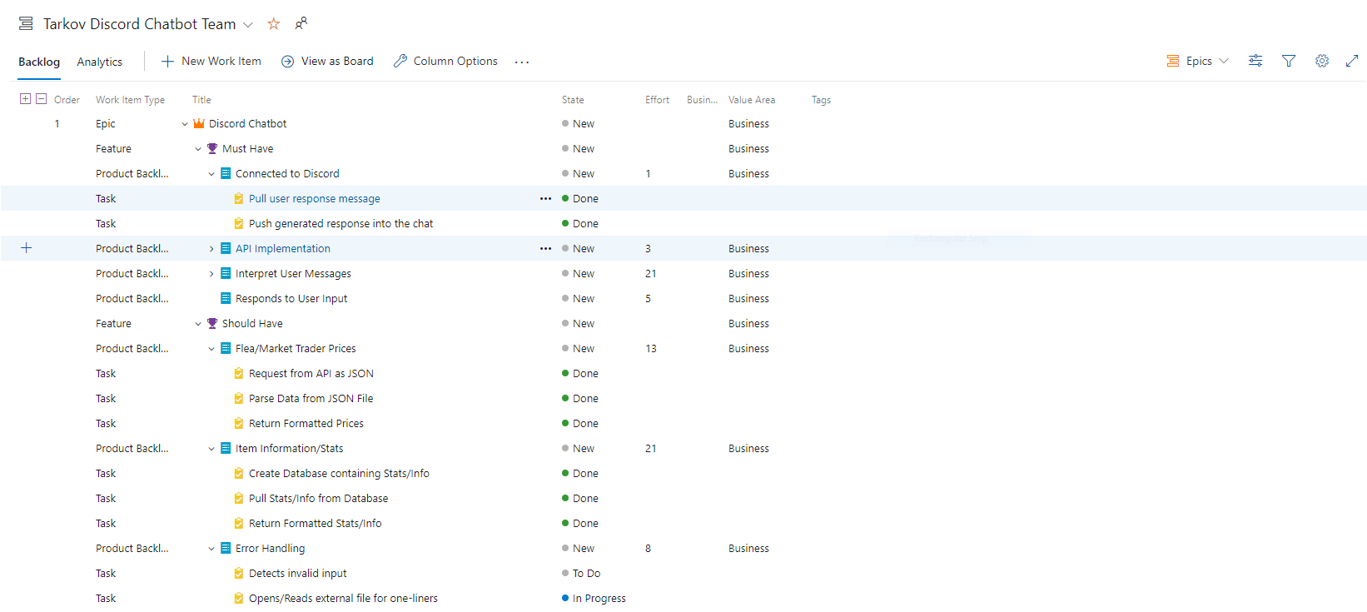Collapse Item Information/Stats item
Viewport: 1367px width, 612px height.
point(211,449)
